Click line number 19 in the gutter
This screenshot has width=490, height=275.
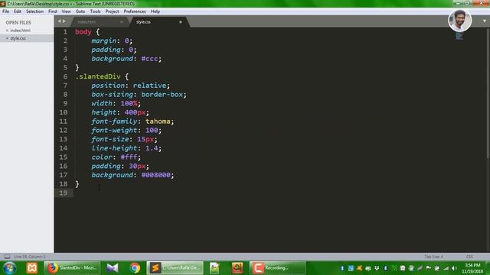(64, 192)
